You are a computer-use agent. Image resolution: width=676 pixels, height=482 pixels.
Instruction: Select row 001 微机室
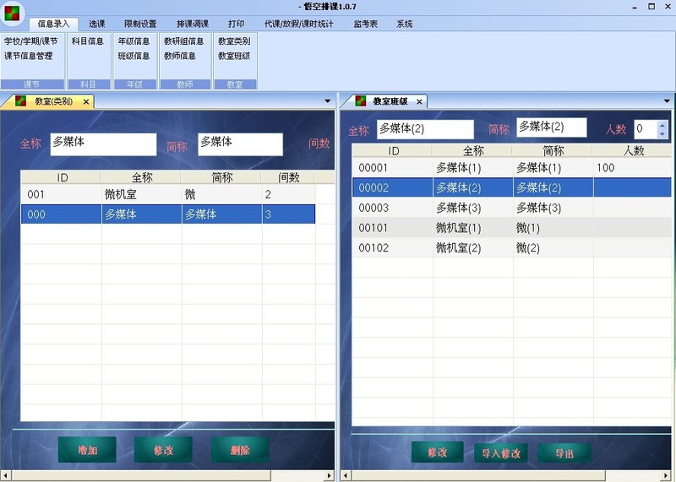168,194
